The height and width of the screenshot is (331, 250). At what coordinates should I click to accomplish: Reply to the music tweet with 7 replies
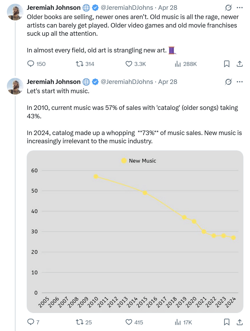(31, 322)
